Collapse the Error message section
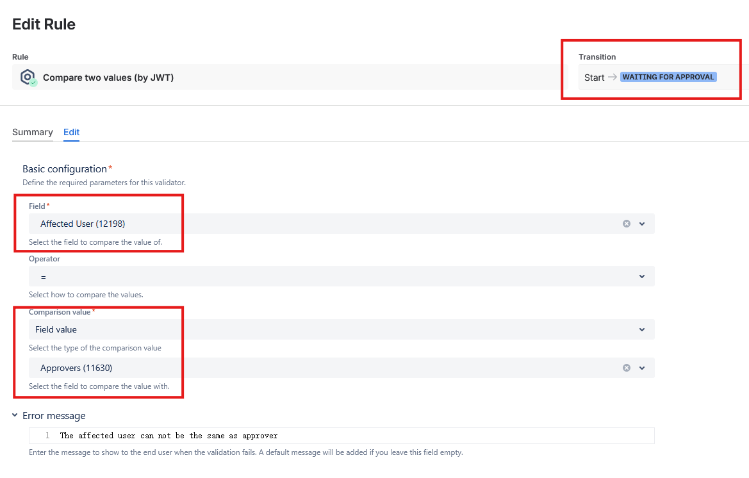 [15, 415]
